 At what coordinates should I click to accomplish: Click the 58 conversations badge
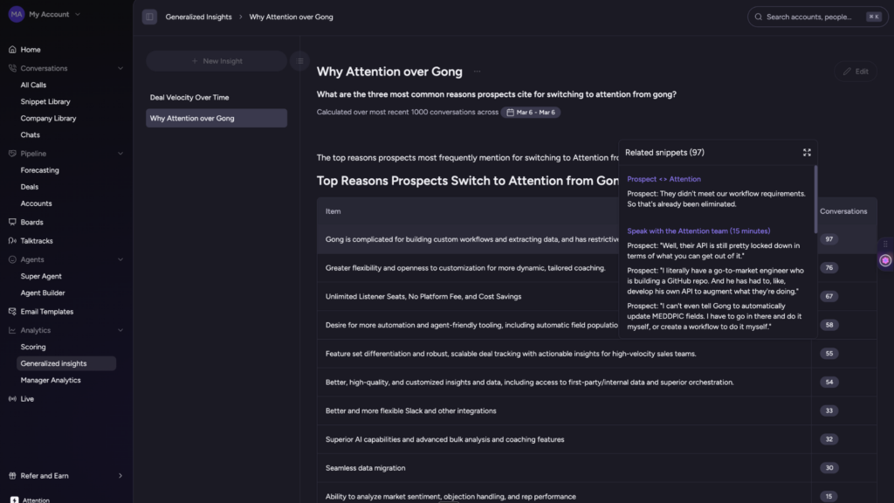pyautogui.click(x=829, y=325)
